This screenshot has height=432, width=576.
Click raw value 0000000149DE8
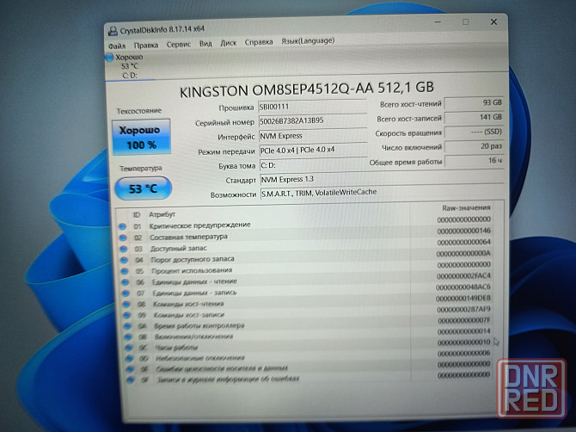[x=463, y=298]
